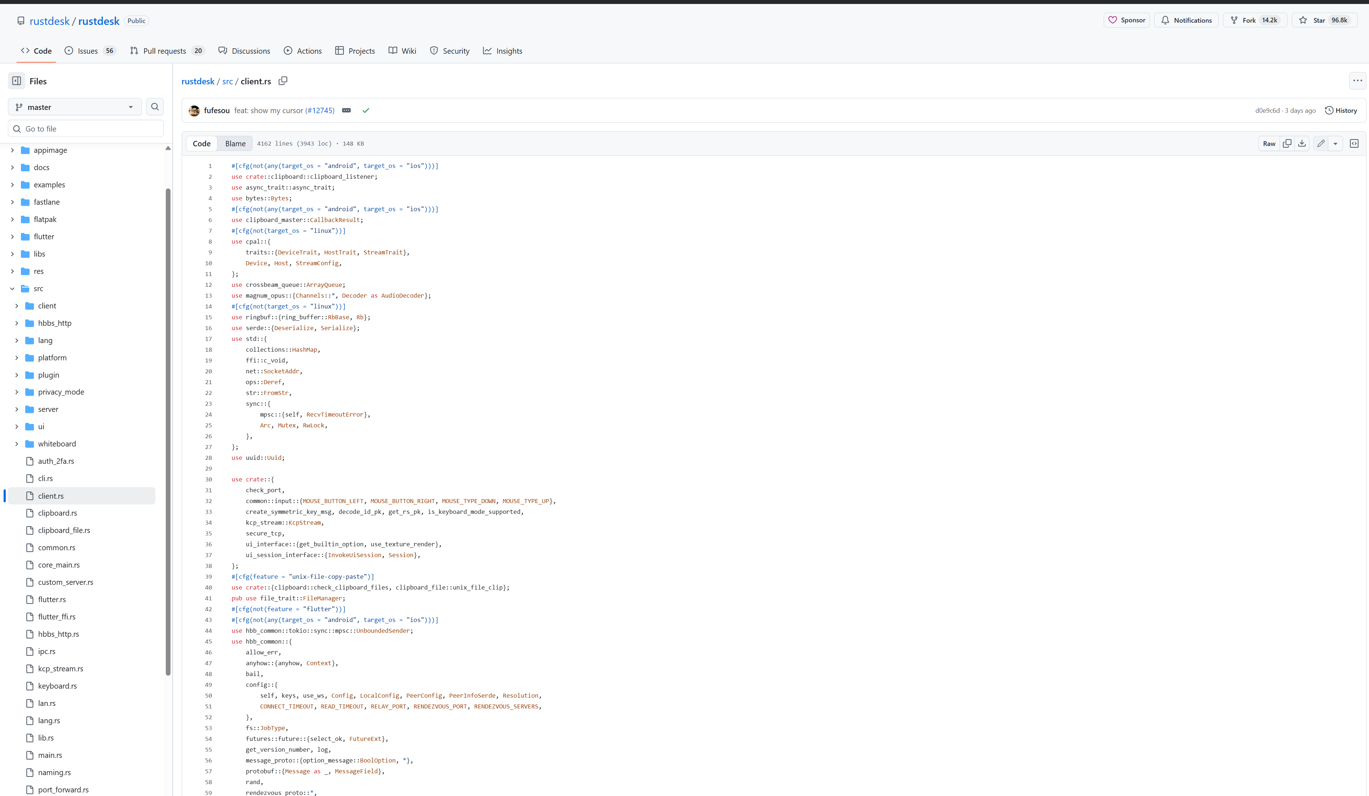This screenshot has width=1369, height=796.
Task: Open keyboard.rs in file tree
Action: 57,686
